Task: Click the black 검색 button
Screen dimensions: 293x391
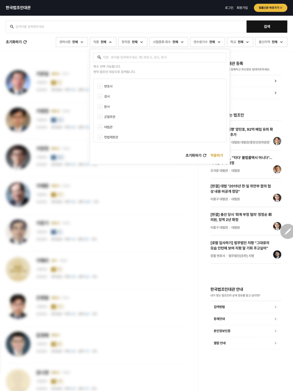Action: (x=267, y=26)
